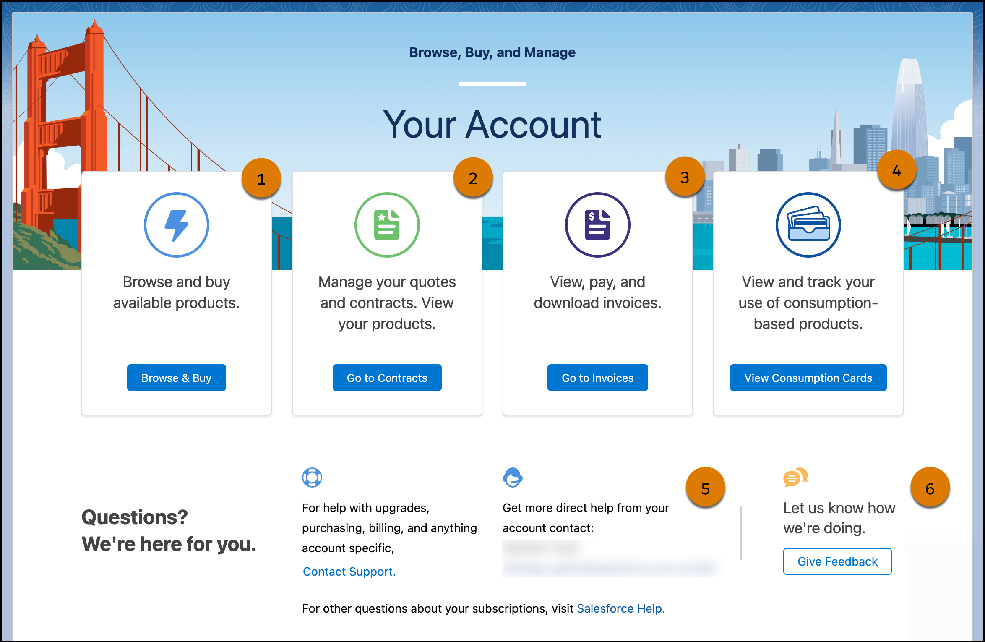
Task: Click orange callout badge number 3
Action: [x=685, y=177]
